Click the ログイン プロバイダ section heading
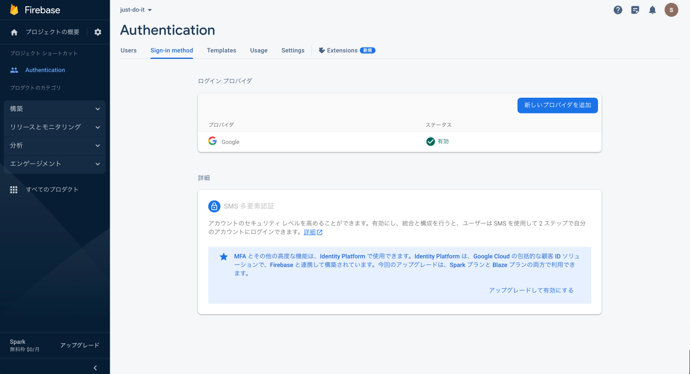This screenshot has height=374, width=690. (225, 81)
